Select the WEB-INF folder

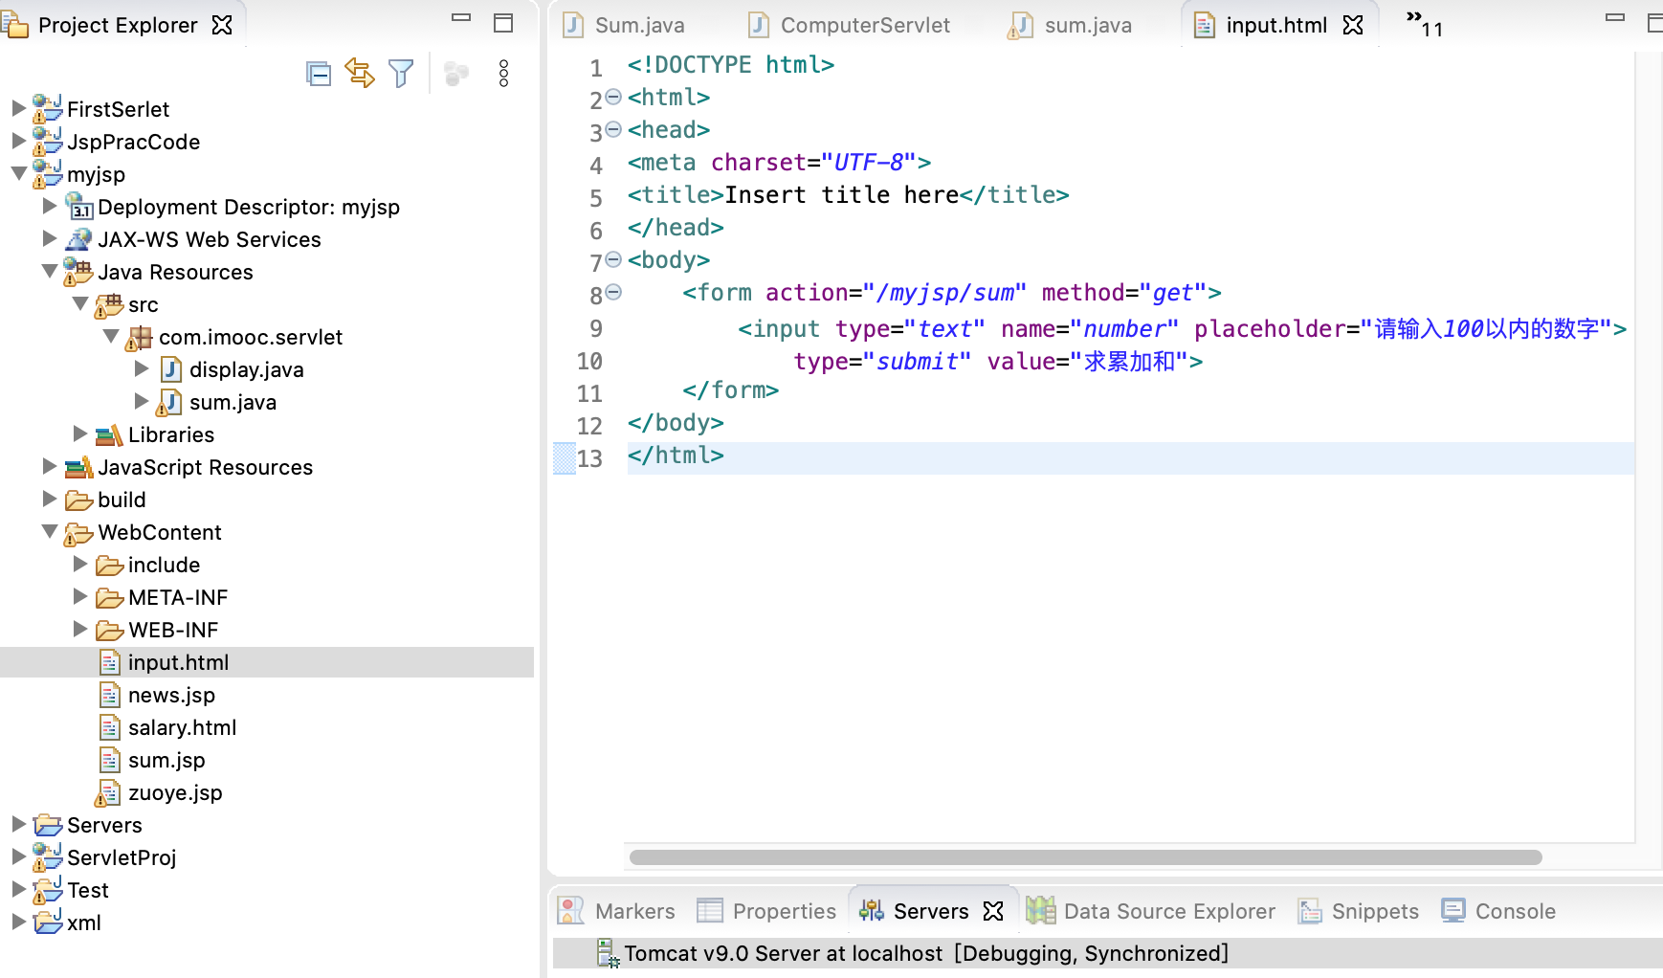pyautogui.click(x=173, y=630)
